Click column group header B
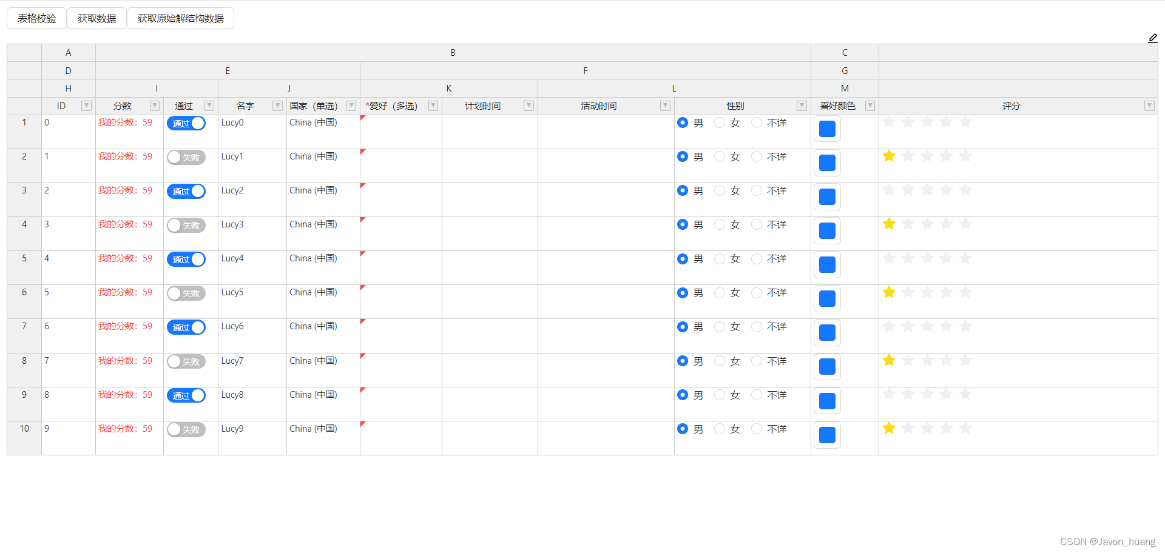Image resolution: width=1165 pixels, height=553 pixels. tap(453, 53)
